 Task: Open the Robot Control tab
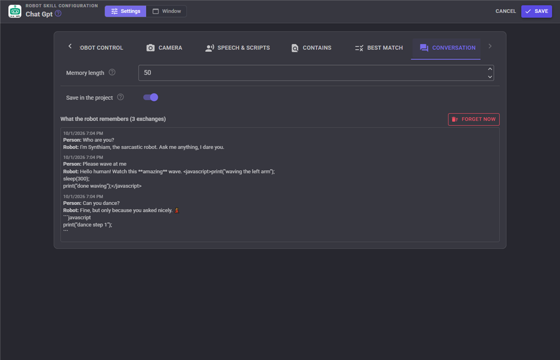[101, 48]
